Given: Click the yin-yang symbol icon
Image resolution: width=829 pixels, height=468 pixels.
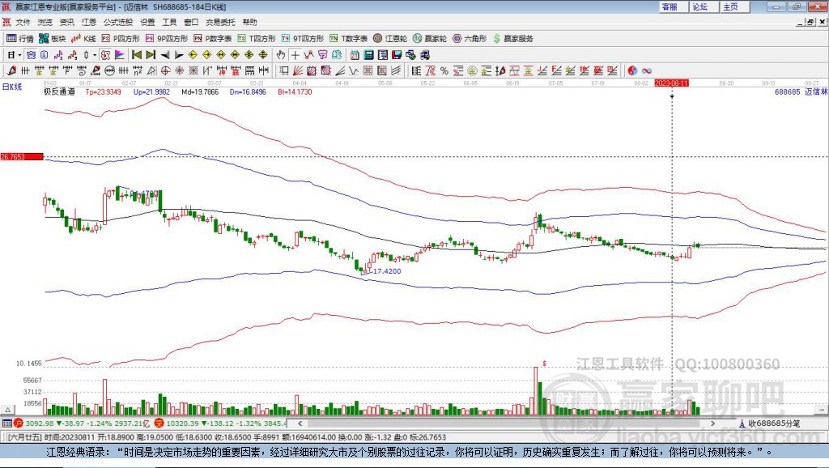Looking at the screenshot, I should click(x=632, y=71).
